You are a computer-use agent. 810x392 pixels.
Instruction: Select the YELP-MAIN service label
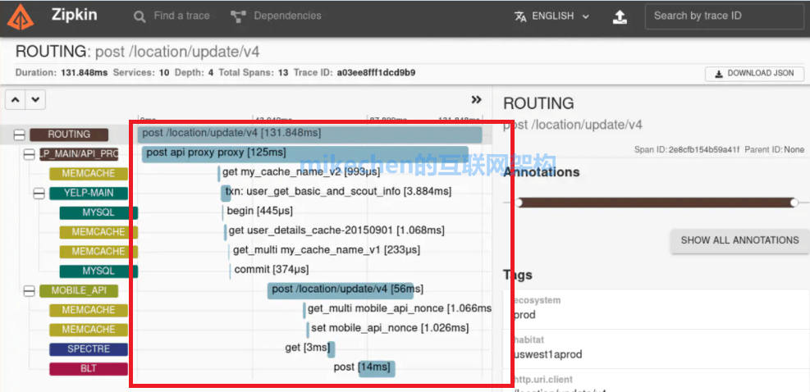pyautogui.click(x=89, y=194)
